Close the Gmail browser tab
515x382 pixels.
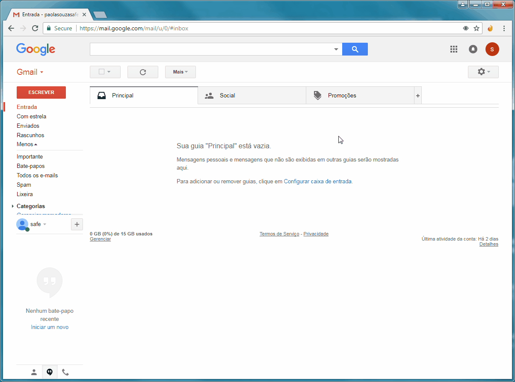84,15
